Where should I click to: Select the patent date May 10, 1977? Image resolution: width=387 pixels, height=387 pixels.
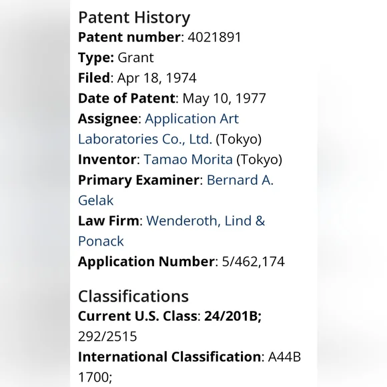[x=224, y=99]
